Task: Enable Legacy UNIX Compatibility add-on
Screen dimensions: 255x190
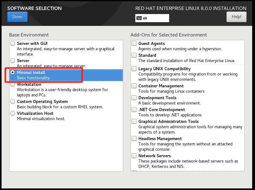Action: [x=134, y=69]
